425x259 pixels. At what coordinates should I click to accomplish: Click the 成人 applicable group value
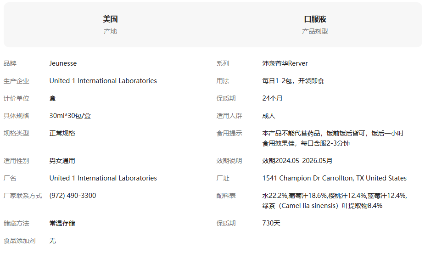tap(268, 116)
